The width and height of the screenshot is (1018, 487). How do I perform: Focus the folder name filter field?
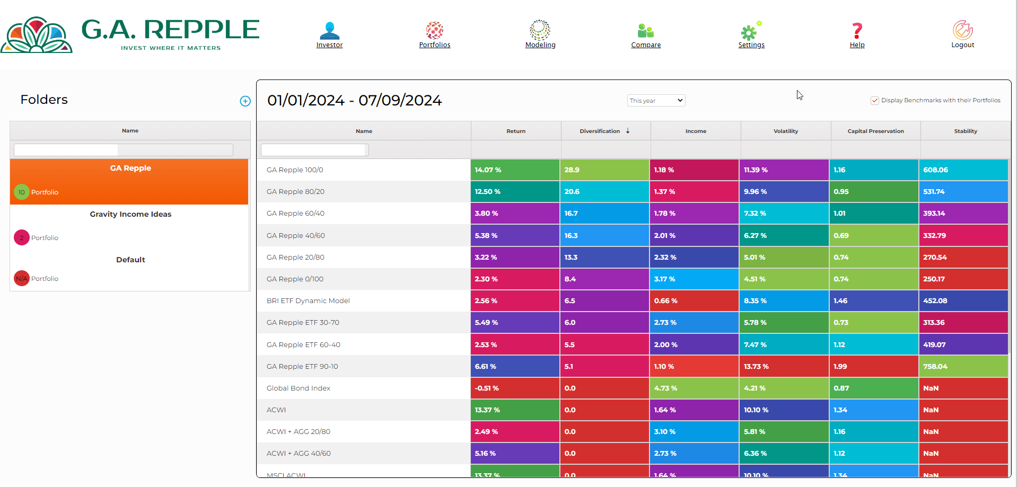coord(123,150)
